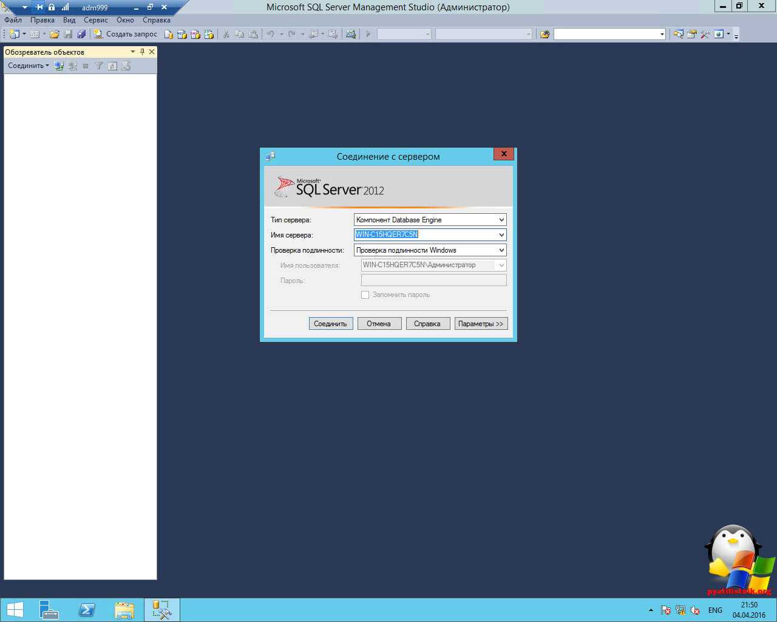Click the Cut scissors icon in toolbar
Viewport: 777px width, 622px height.
[x=226, y=34]
